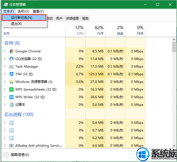The width and height of the screenshot is (177, 162).
Task: Click the TIM app icon
Action: pyautogui.click(x=11, y=74)
